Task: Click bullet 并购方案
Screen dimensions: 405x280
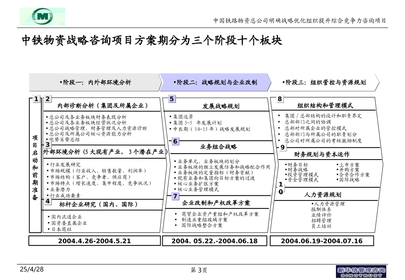Action: pos(348,170)
